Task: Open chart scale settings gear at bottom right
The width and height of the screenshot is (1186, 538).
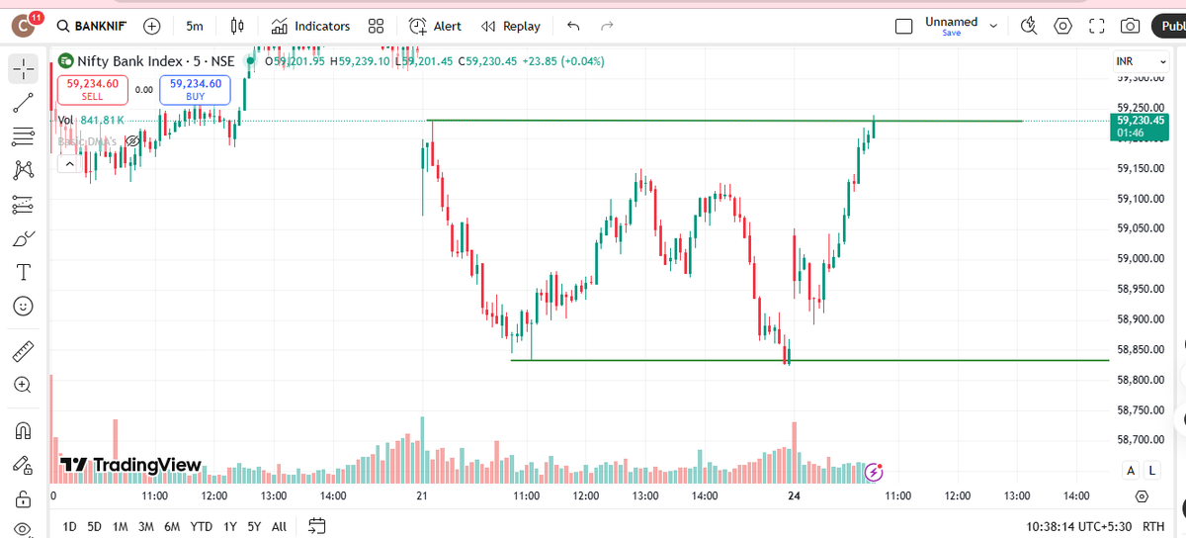Action: [x=1142, y=496]
